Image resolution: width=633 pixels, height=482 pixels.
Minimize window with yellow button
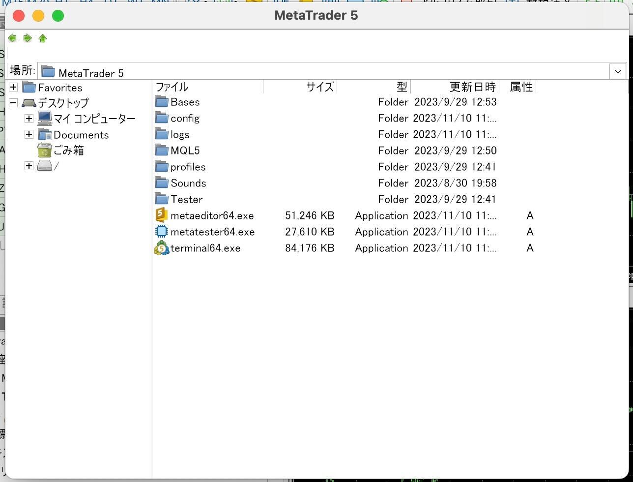pos(38,16)
